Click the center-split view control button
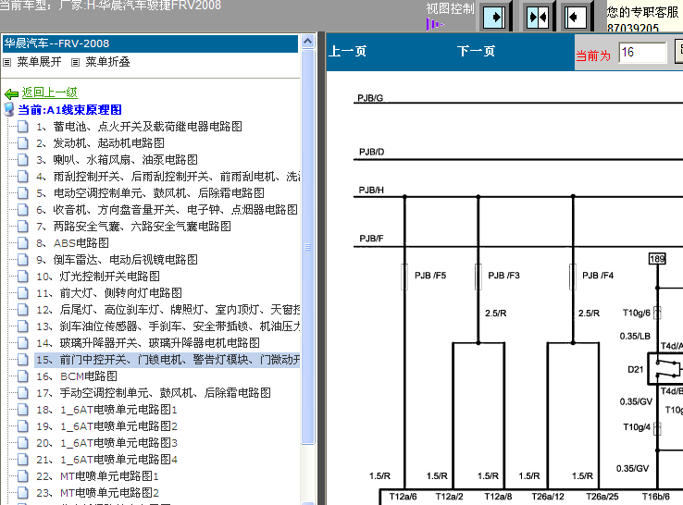 click(x=537, y=18)
